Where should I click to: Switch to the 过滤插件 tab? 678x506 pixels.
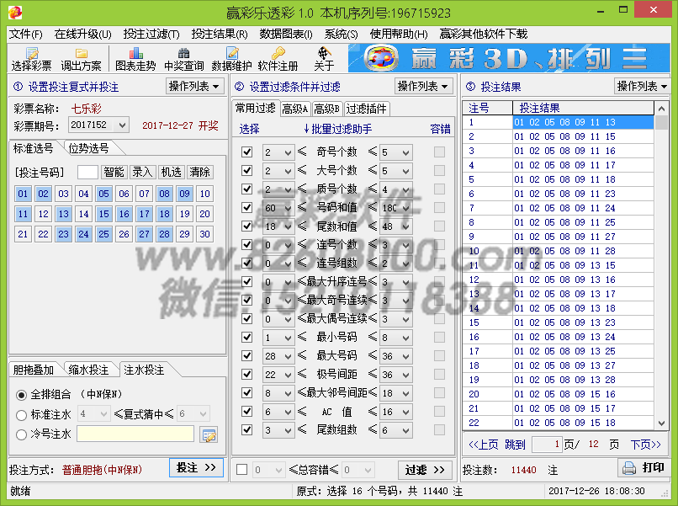tap(367, 109)
